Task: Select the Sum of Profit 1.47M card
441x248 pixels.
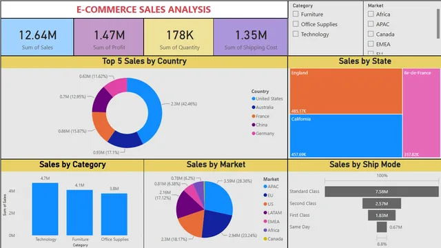Action: 109,37
